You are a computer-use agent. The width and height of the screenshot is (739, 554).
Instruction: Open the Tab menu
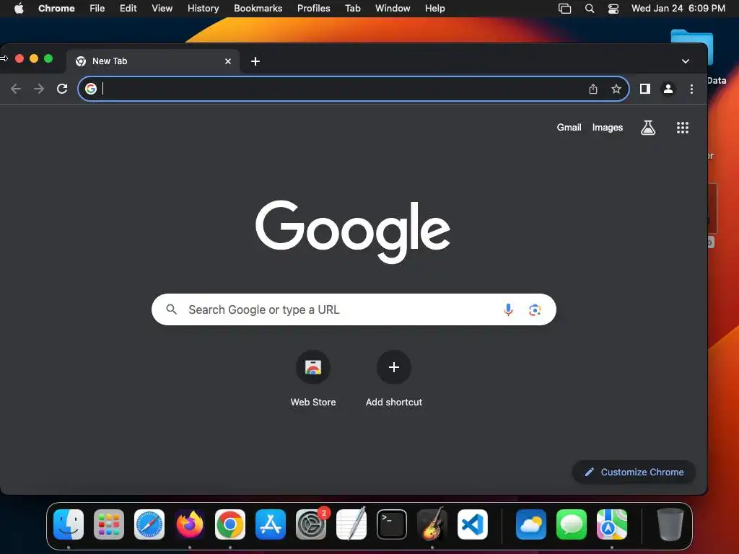tap(352, 8)
